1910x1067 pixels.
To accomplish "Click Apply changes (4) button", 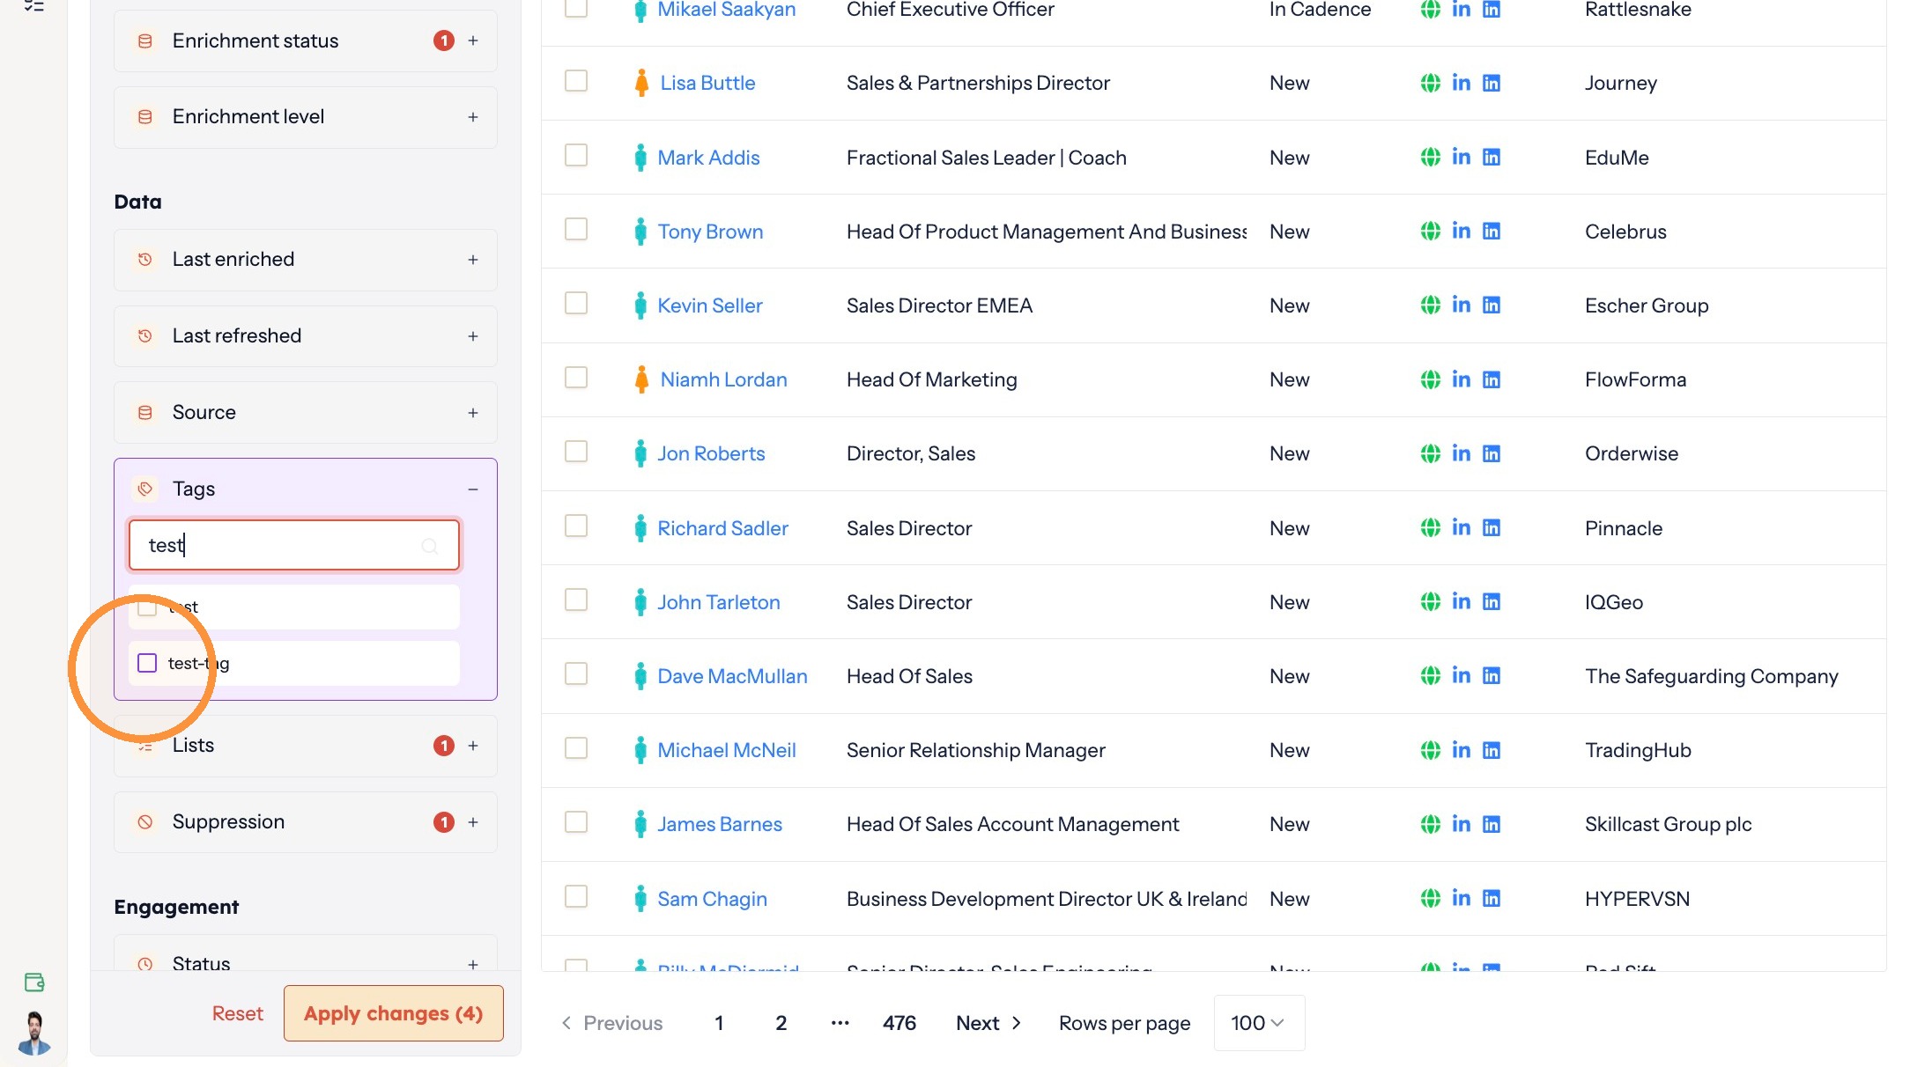I will click(394, 1013).
